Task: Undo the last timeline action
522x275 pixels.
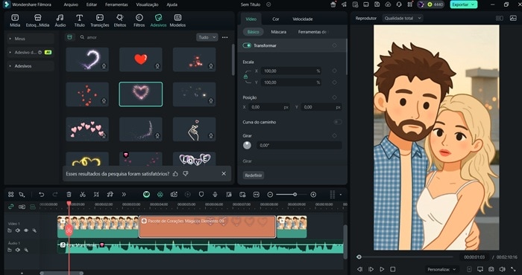Action: coord(42,195)
